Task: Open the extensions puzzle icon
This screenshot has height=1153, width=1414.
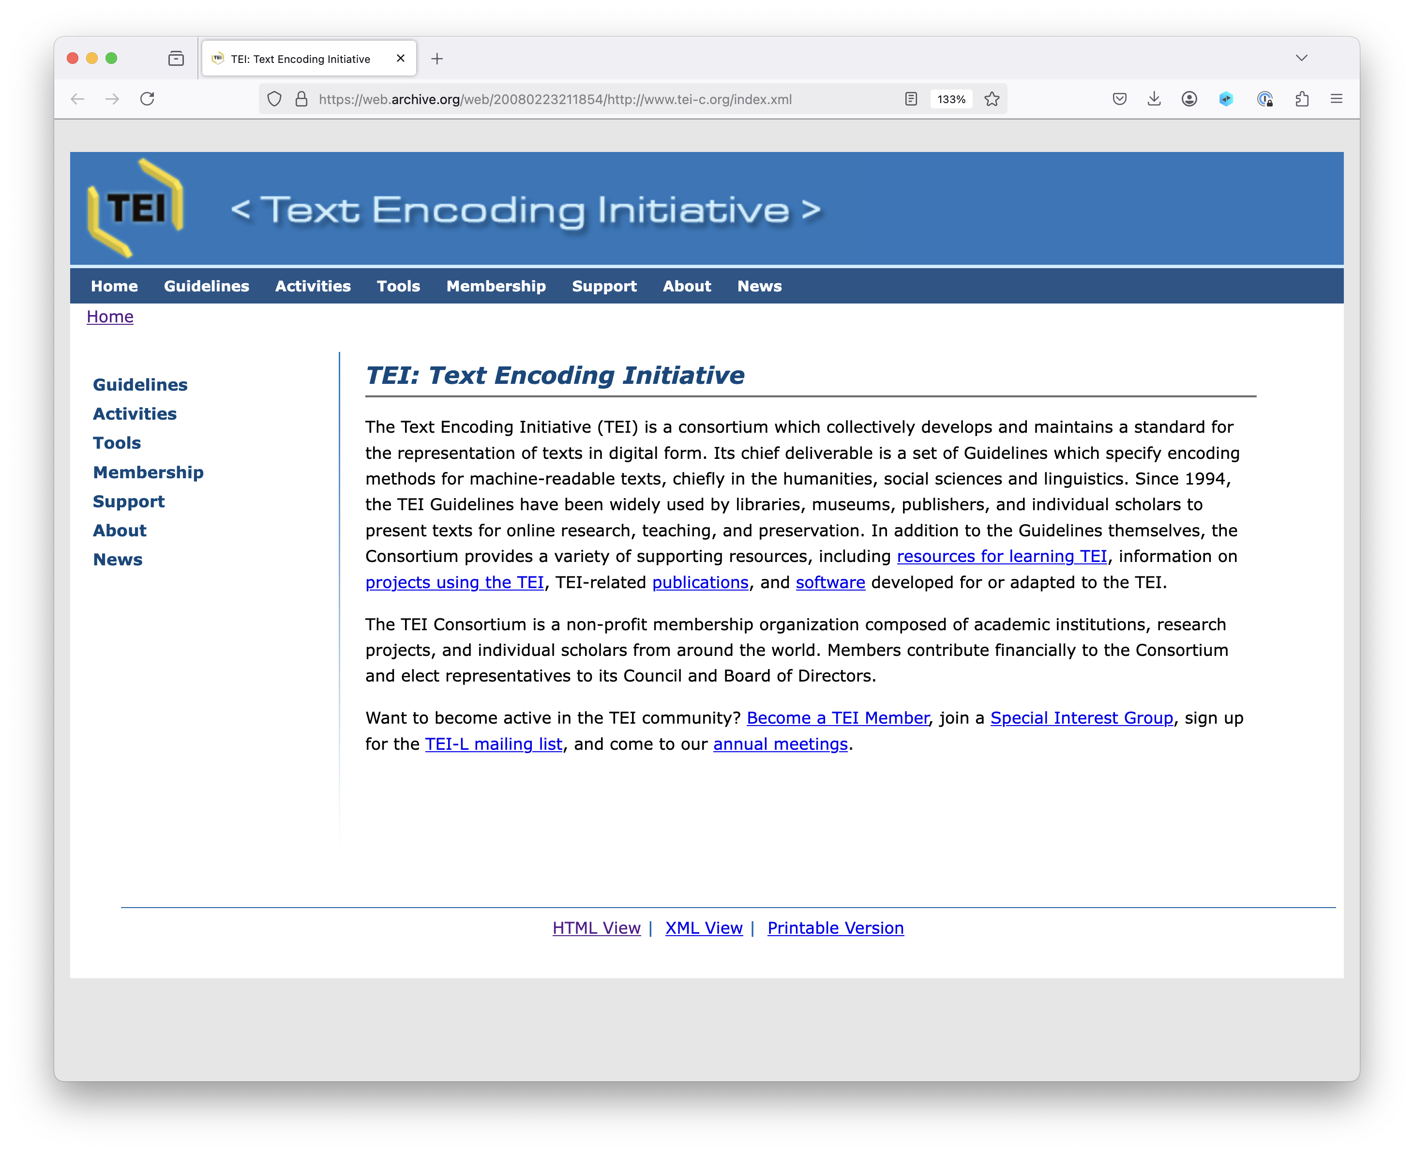Action: (1302, 99)
